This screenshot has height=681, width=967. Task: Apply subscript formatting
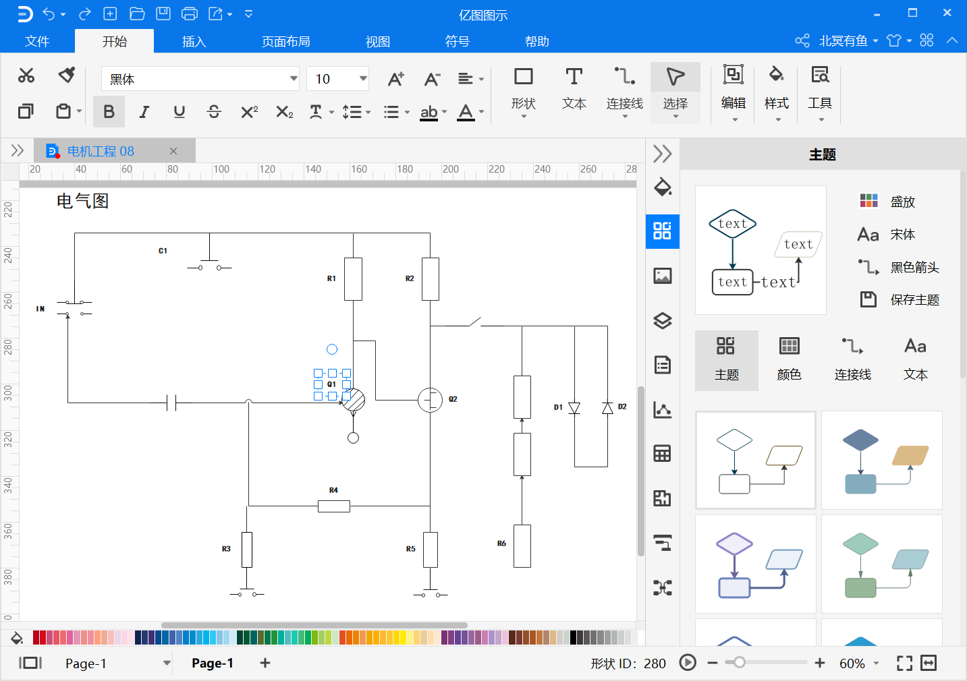(x=285, y=112)
